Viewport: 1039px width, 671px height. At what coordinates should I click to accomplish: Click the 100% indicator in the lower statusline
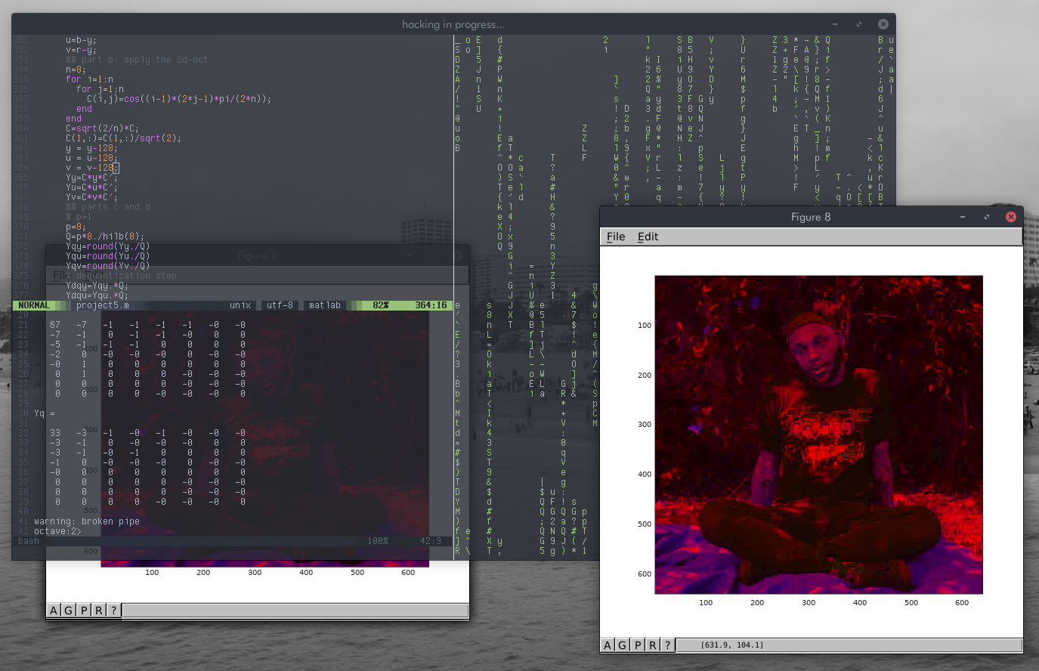click(x=378, y=541)
